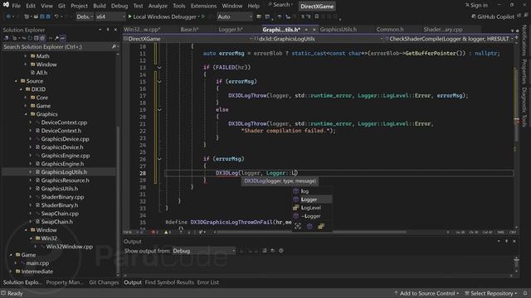Image resolution: width=531 pixels, height=298 pixels.
Task: Click the Solution Explorer search magnifier icon
Action: 114,46
